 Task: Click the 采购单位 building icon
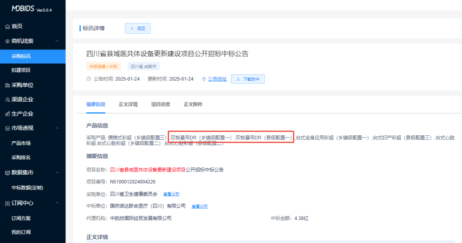(7, 85)
